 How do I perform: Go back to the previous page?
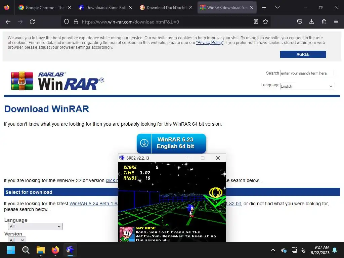pyautogui.click(x=8, y=22)
